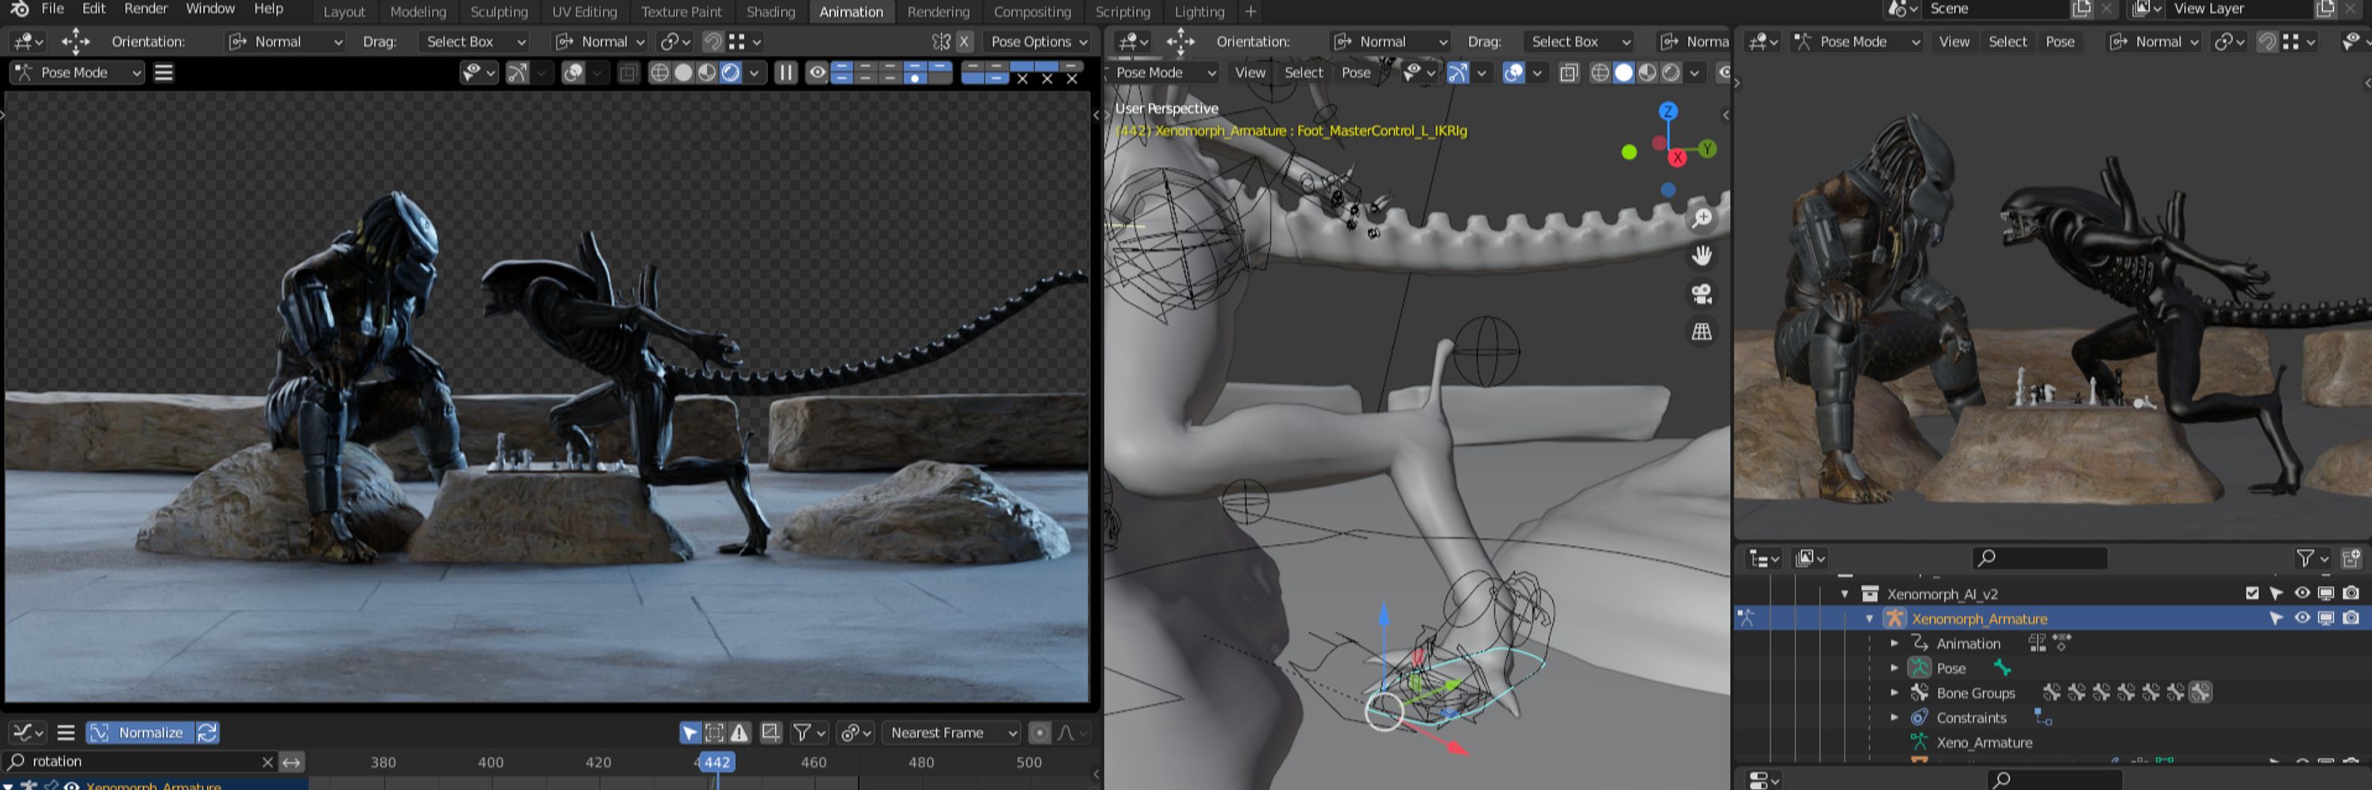Toggle overlays in middle viewport header
This screenshot has width=2372, height=790.
coord(1513,73)
